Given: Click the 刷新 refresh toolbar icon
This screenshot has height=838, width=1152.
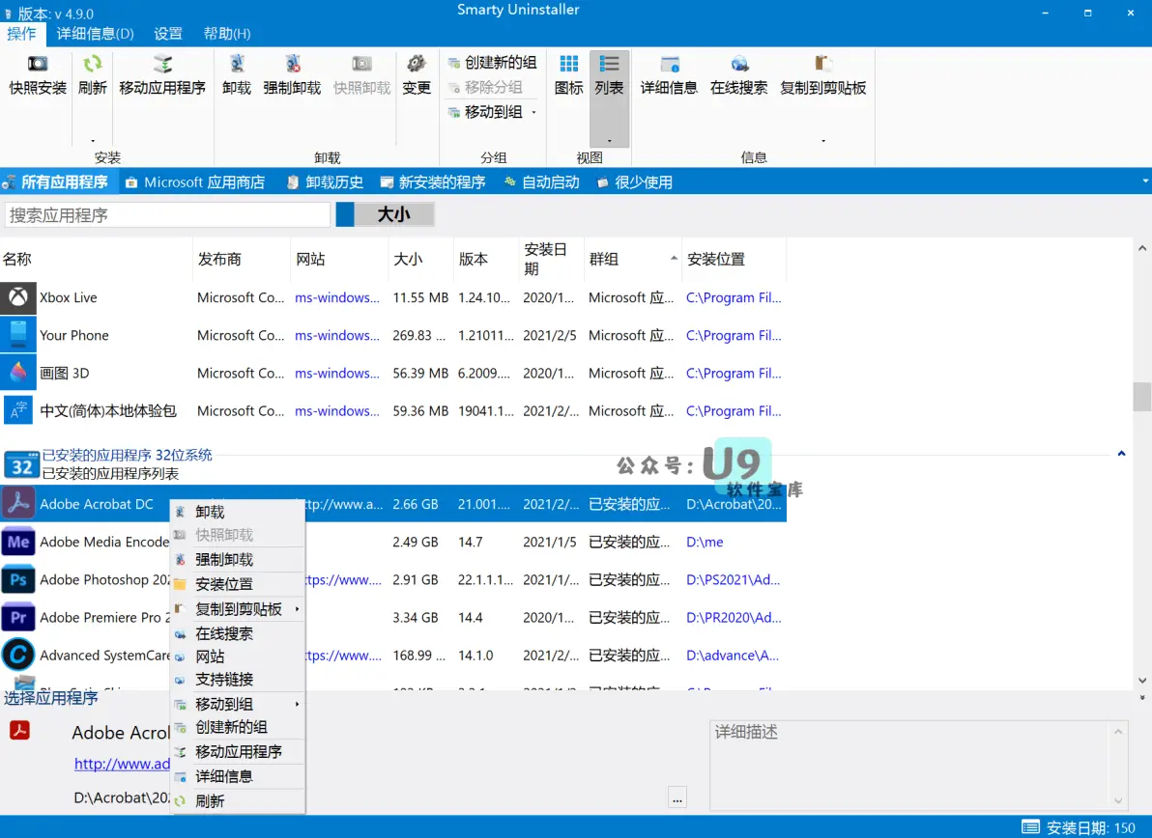Looking at the screenshot, I should [93, 64].
